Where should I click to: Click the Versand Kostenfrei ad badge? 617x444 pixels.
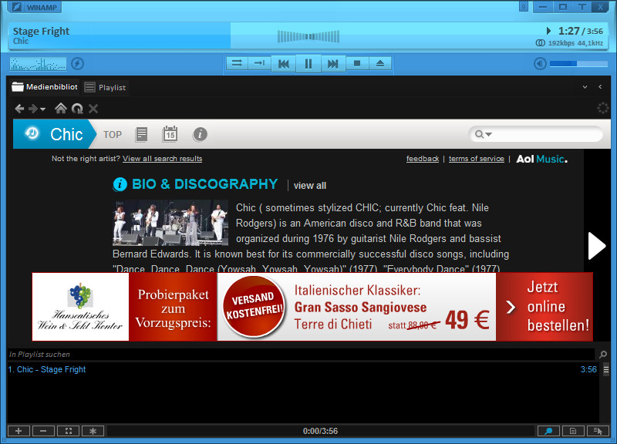(254, 306)
